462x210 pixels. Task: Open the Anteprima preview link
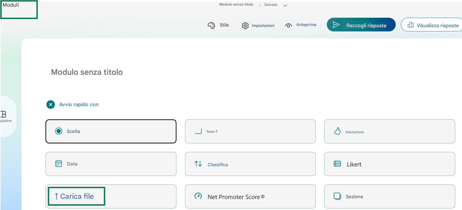coord(306,25)
